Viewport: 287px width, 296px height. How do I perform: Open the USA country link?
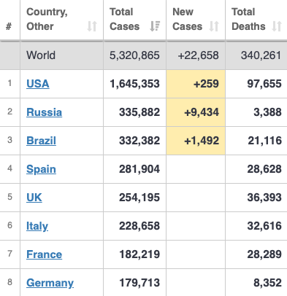click(38, 84)
